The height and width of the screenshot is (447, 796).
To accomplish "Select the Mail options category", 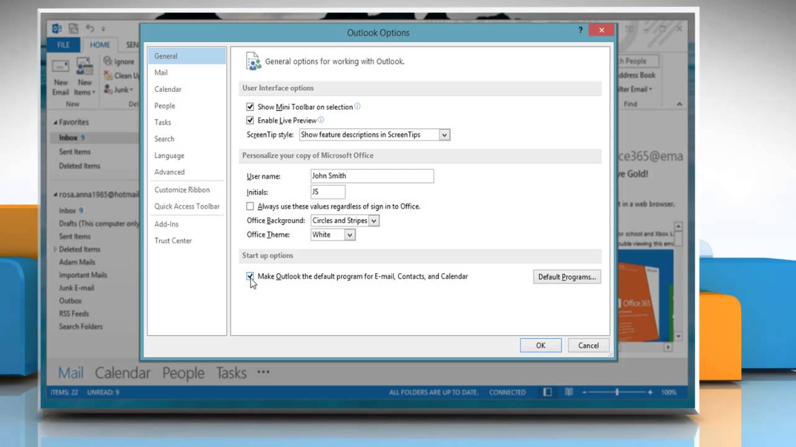I will coord(187,73).
